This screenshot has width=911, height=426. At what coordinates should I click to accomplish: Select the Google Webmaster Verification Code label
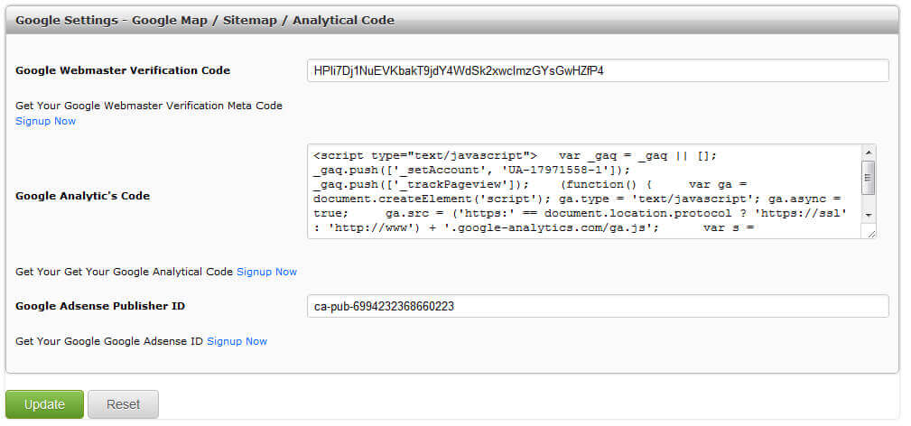click(123, 70)
